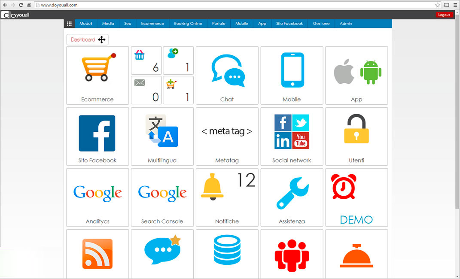
Task: Open the Sito Facebook tile
Action: tap(97, 136)
